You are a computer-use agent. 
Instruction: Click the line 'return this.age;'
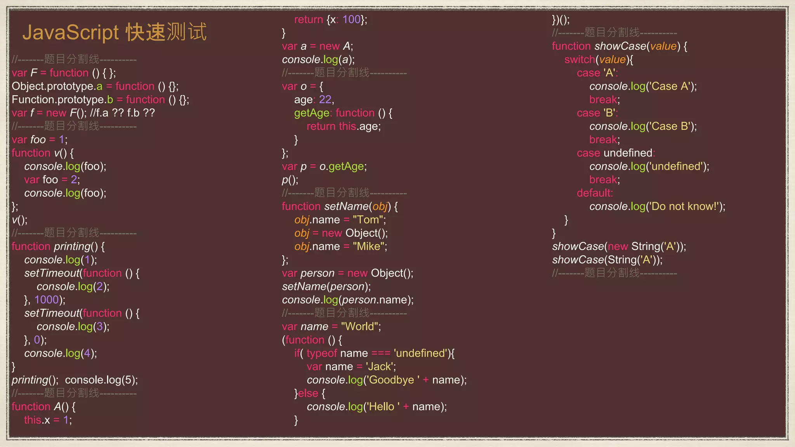344,126
